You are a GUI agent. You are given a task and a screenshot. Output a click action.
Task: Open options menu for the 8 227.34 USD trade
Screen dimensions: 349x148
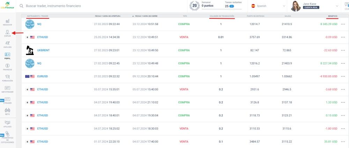click(343, 64)
